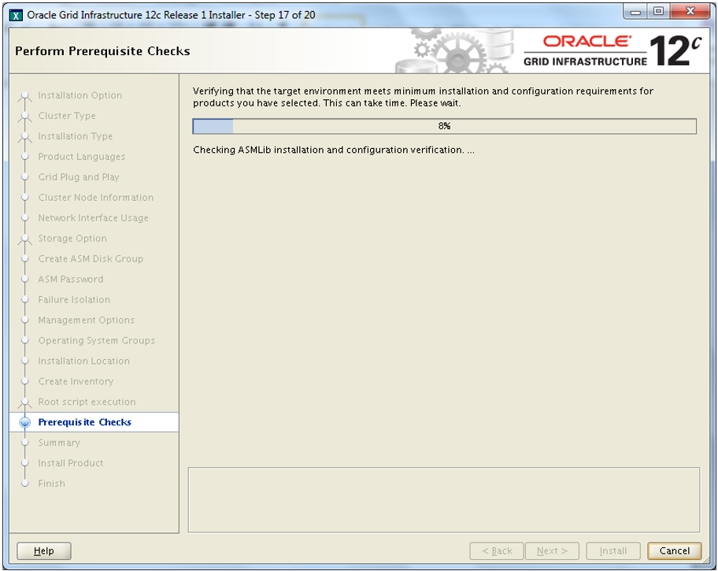
Task: Select Cluster Node Information step
Action: click(96, 198)
